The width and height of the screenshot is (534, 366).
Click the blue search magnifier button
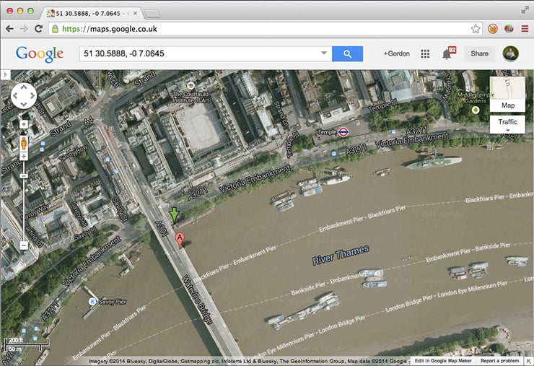347,53
